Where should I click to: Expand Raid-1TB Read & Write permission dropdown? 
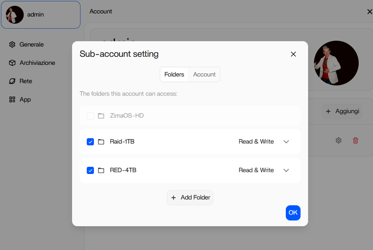tap(286, 142)
